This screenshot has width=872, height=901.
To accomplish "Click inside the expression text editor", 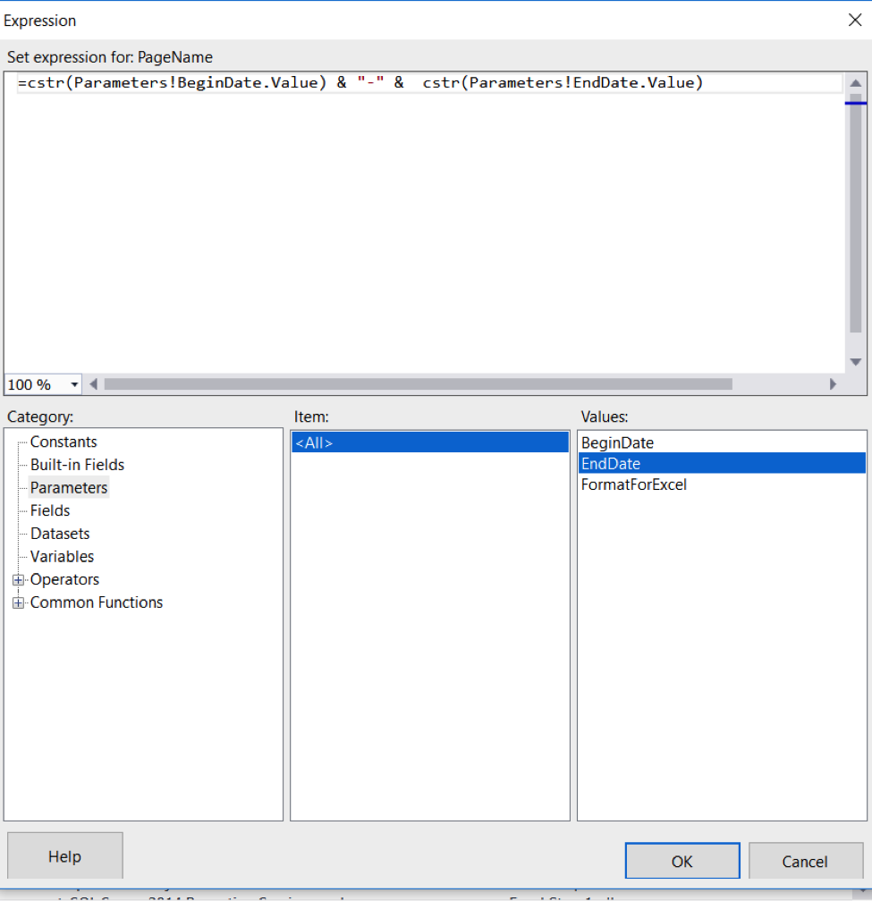I will (424, 223).
